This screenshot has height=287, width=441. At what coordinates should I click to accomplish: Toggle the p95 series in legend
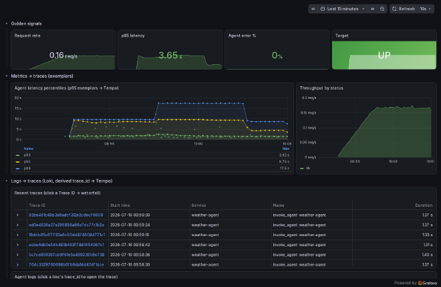tap(27, 162)
